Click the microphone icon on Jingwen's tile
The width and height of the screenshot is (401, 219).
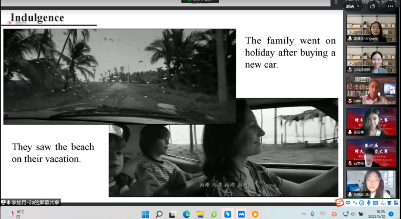pyautogui.click(x=350, y=39)
